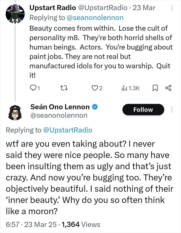Click Seán Ono Lennon's verified badge

[x=95, y=107]
